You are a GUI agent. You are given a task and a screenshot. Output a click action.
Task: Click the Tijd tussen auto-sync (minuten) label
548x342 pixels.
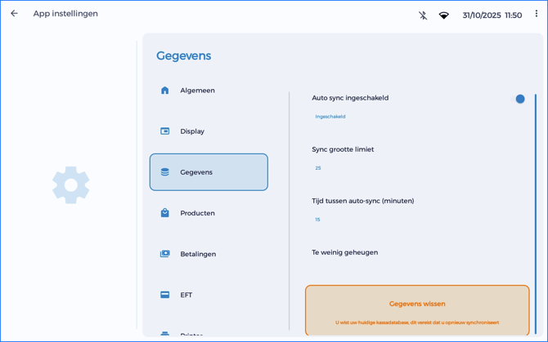coord(363,201)
